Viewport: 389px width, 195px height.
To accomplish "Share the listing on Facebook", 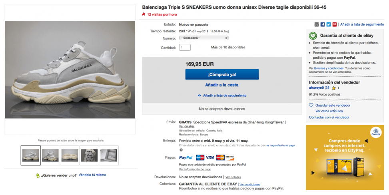I will [x=323, y=24].
